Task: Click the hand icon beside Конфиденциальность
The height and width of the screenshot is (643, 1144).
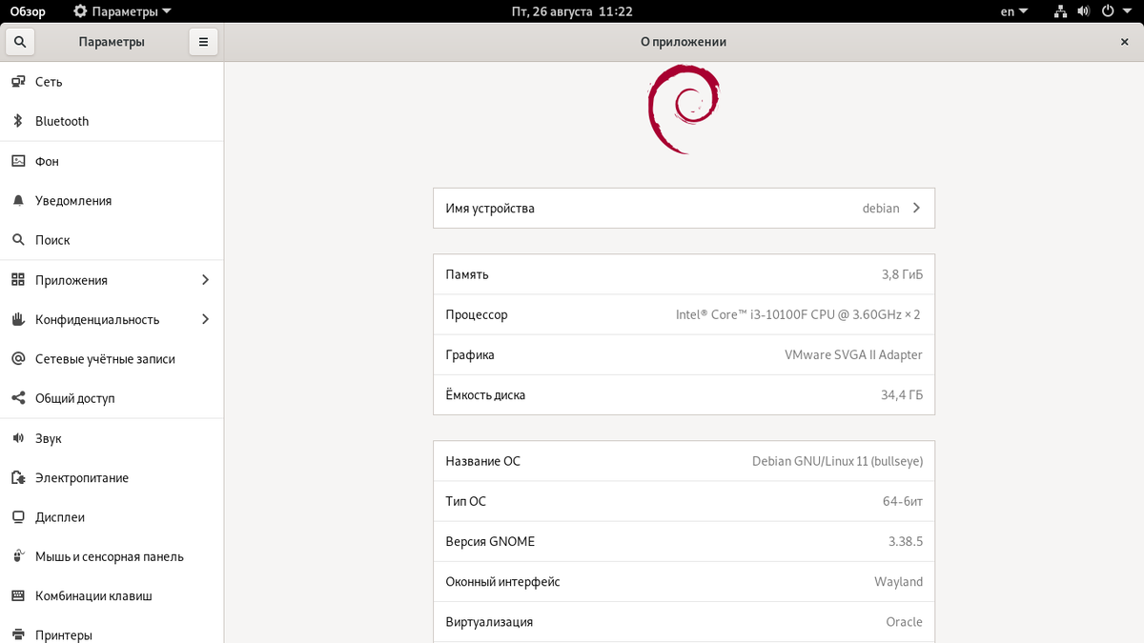Action: (17, 319)
